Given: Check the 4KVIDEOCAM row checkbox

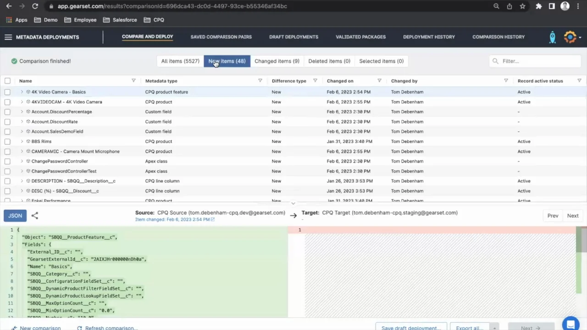Looking at the screenshot, I should click(x=7, y=102).
